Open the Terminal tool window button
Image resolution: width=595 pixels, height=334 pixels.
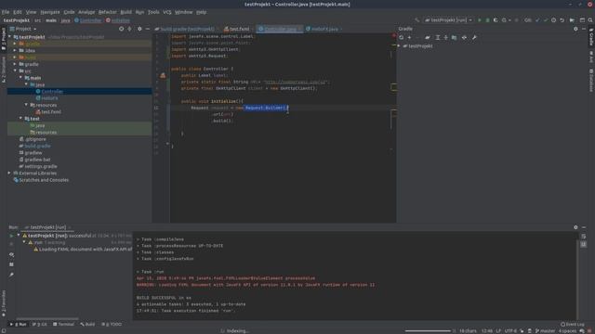(x=63, y=324)
